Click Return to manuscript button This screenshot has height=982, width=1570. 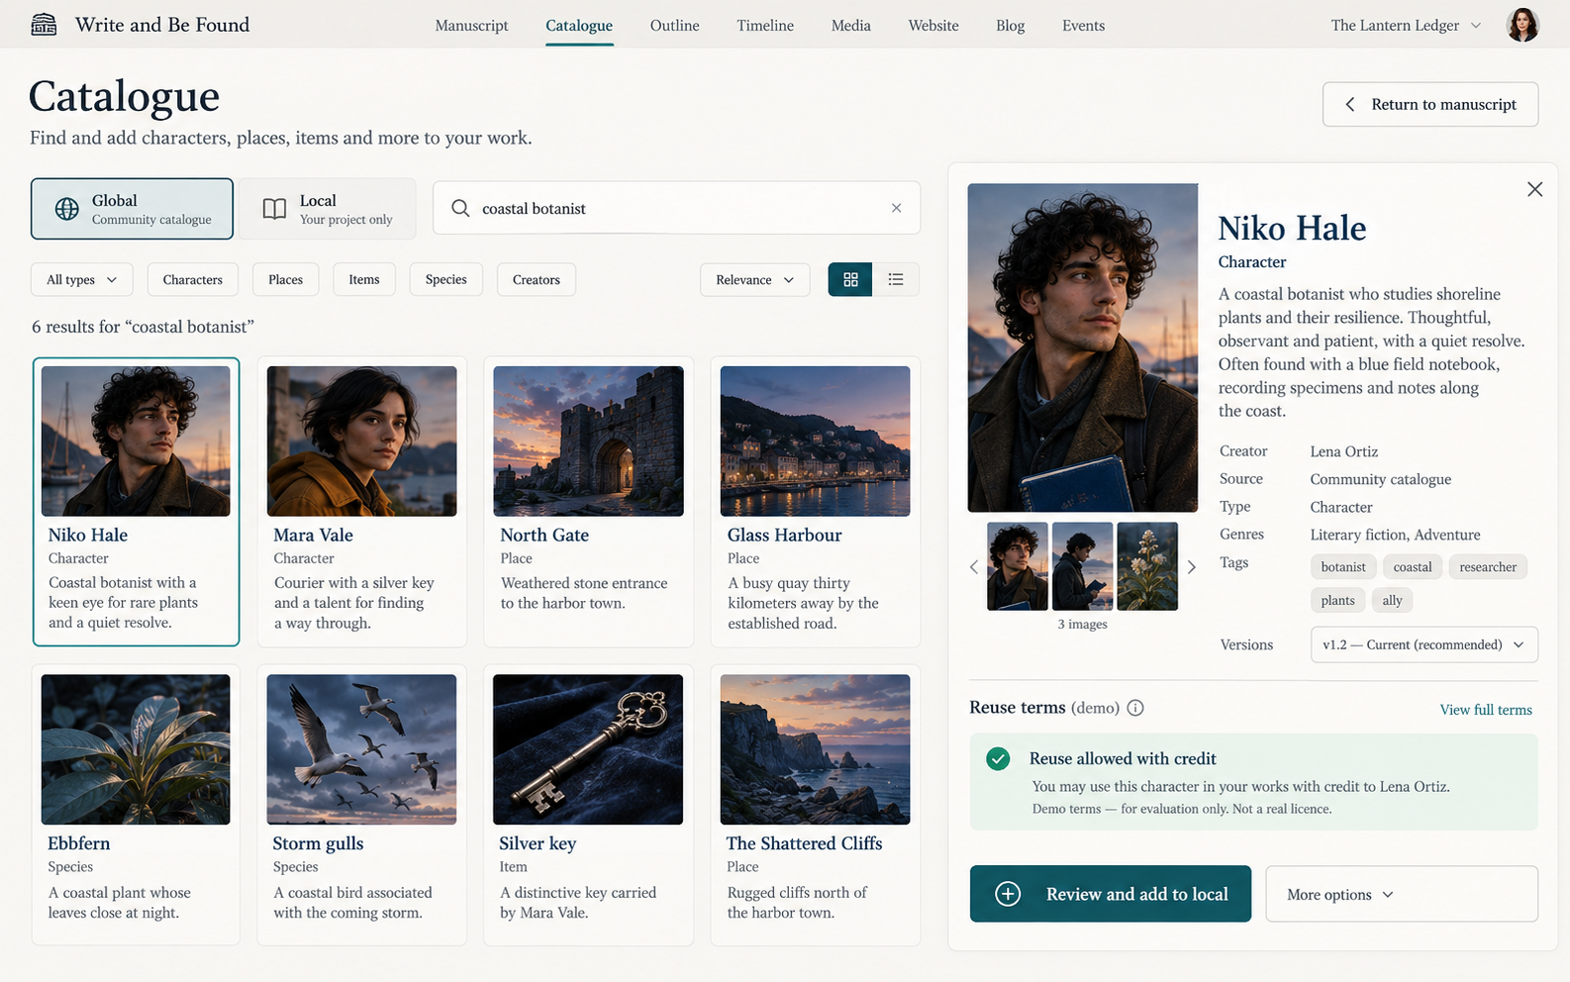[1430, 104]
